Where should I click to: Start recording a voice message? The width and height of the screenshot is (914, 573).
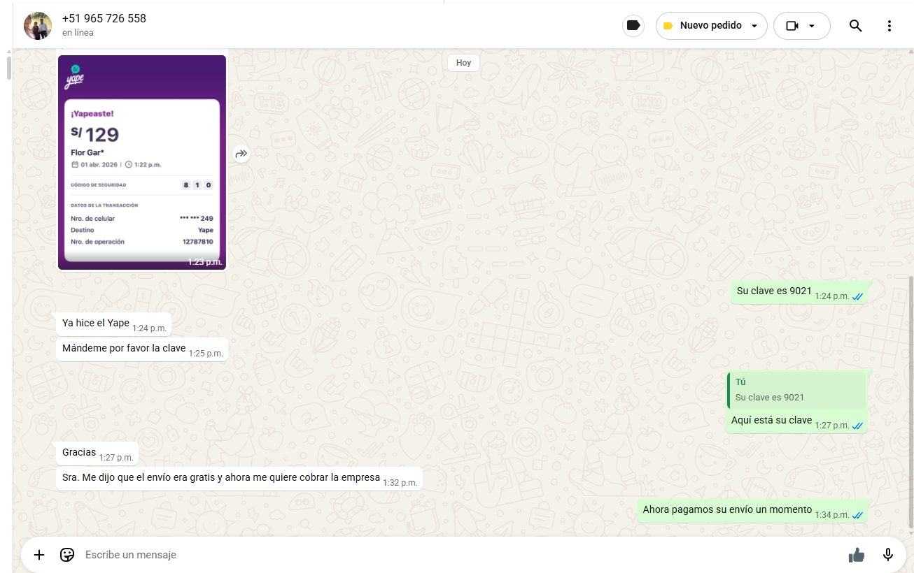tap(887, 555)
